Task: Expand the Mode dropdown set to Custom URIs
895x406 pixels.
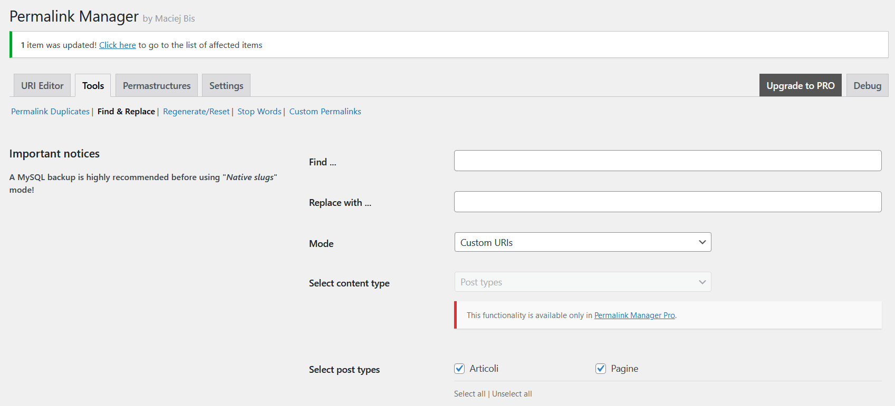Action: click(583, 242)
